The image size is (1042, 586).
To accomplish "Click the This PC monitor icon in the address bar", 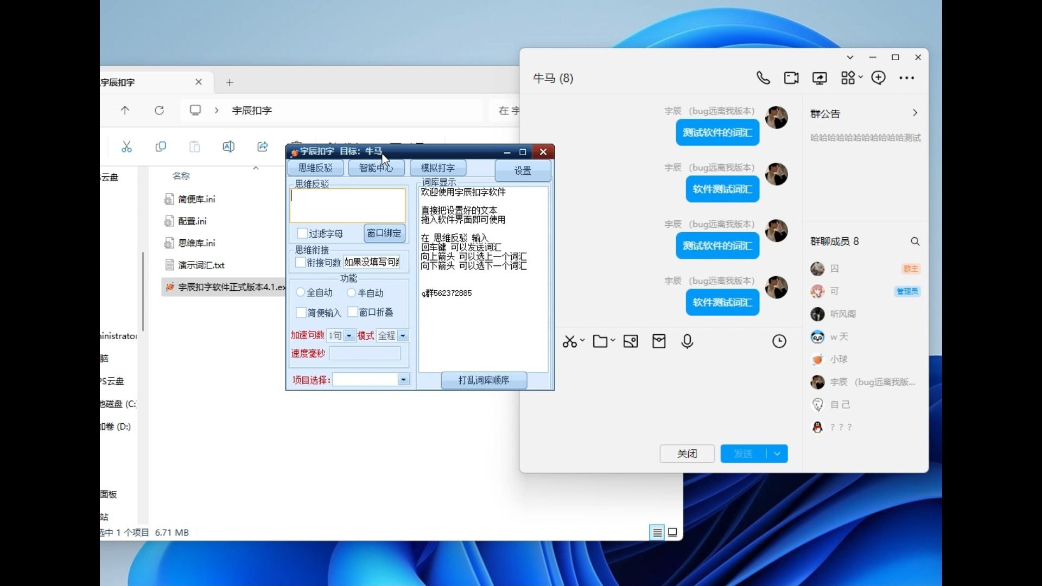I will (x=195, y=110).
